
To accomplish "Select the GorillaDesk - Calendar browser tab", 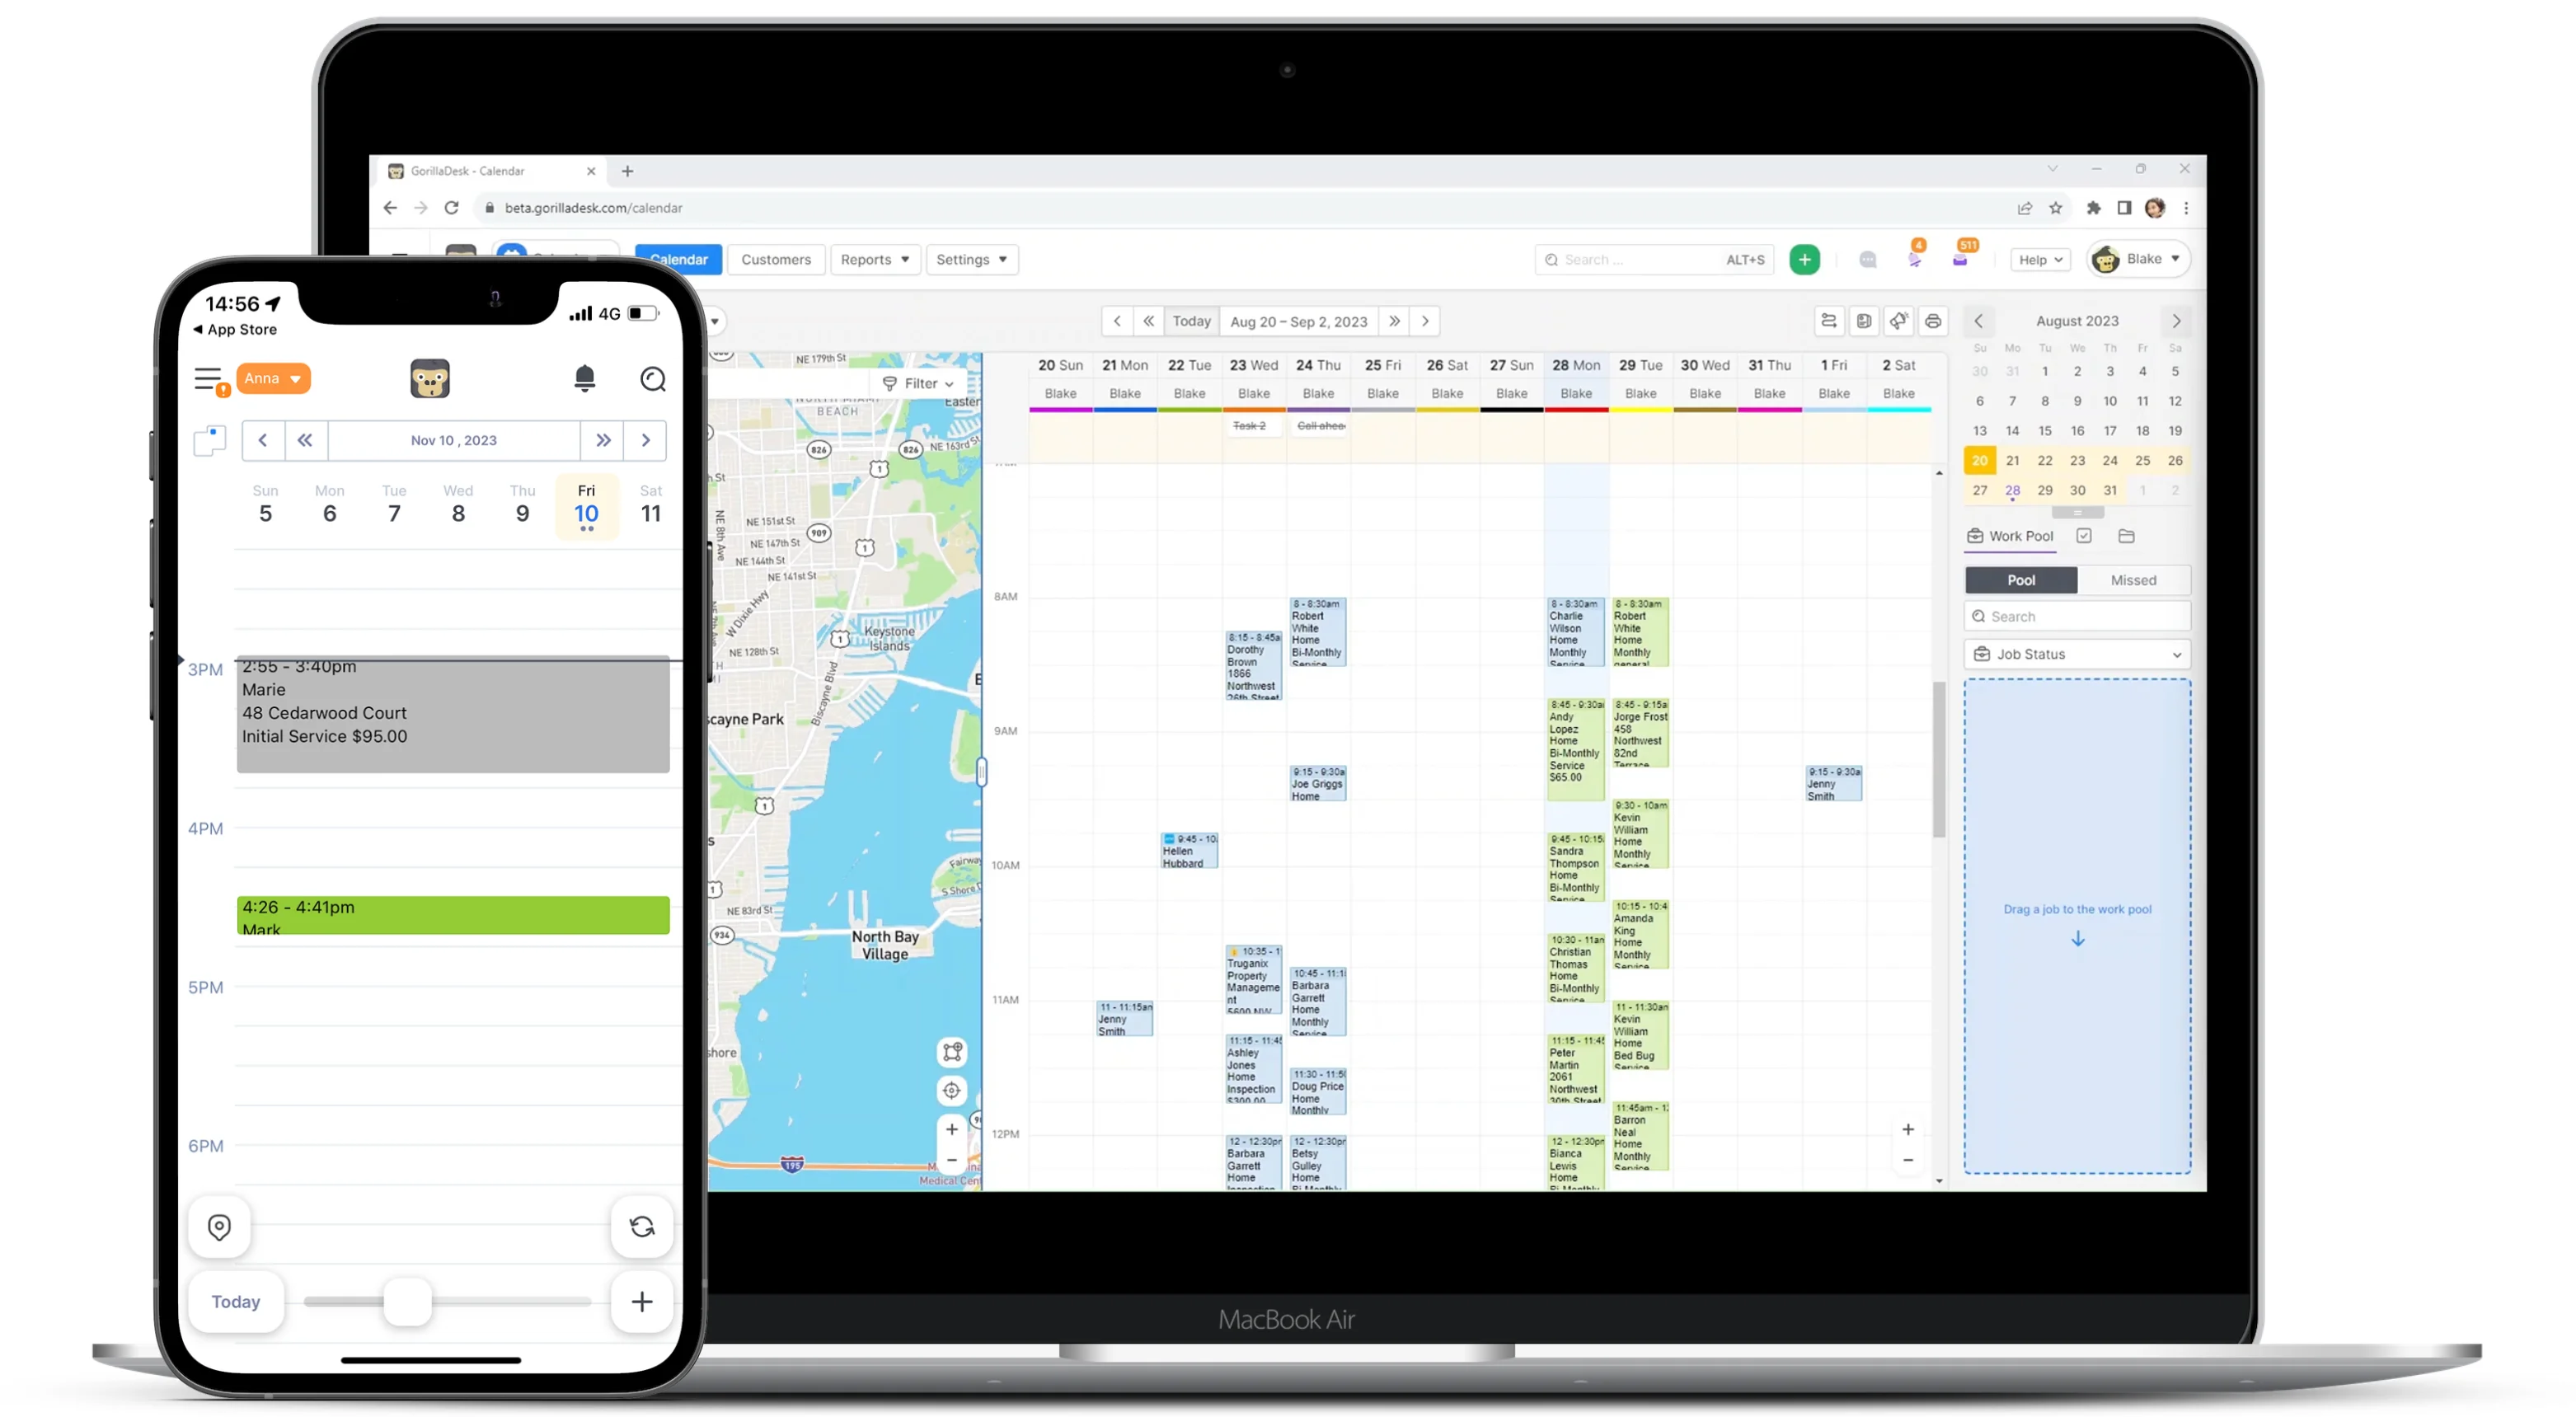I will pyautogui.click(x=490, y=172).
